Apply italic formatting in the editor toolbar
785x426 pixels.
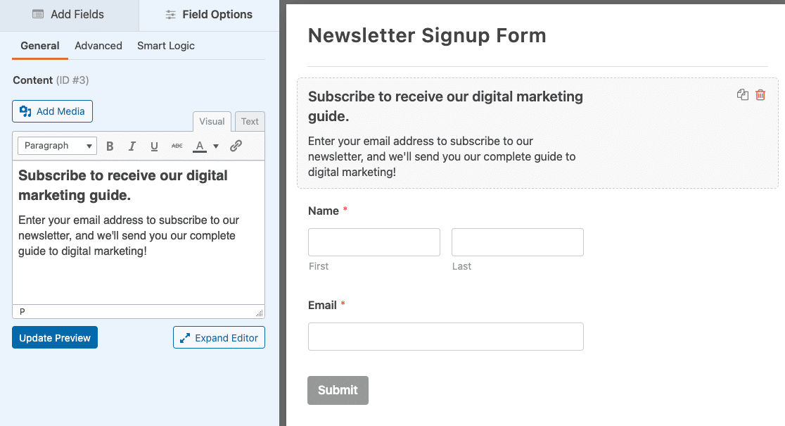click(132, 146)
